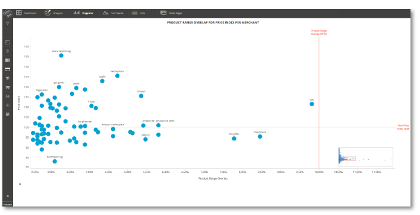Click the round app logo in the top bar
The width and height of the screenshot is (420, 215).
pyautogui.click(x=8, y=14)
